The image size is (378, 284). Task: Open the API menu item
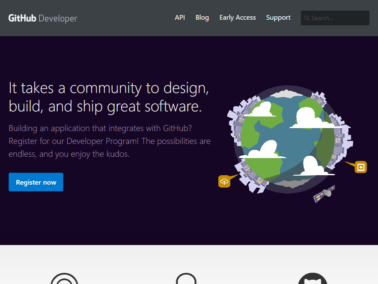pyautogui.click(x=180, y=18)
